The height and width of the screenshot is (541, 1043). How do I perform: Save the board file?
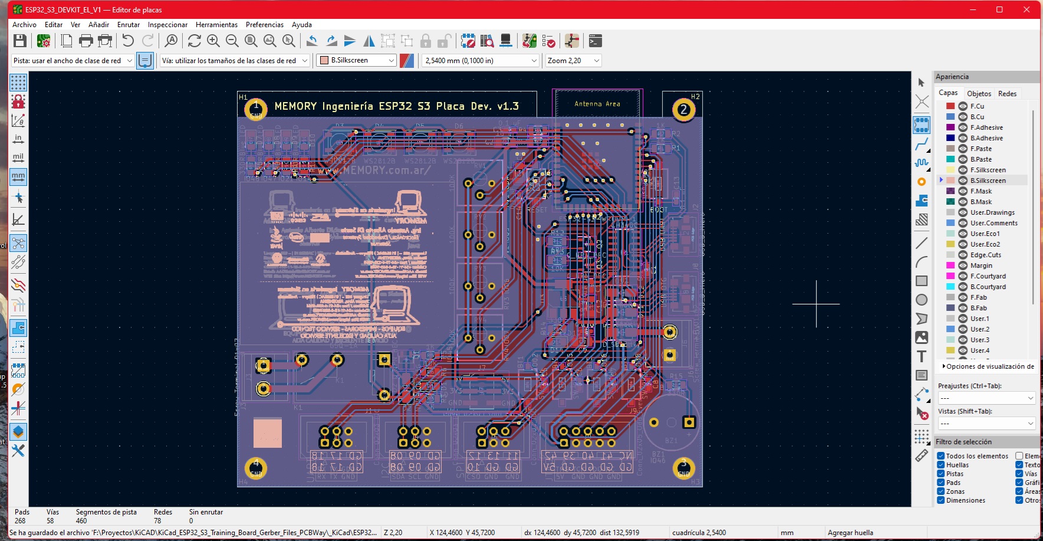(x=20, y=41)
